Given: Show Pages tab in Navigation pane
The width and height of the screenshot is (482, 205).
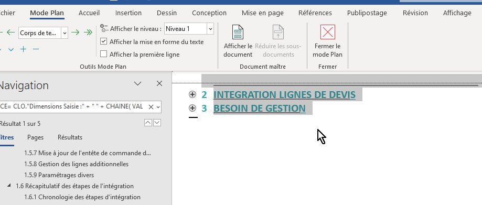Looking at the screenshot, I should click(35, 137).
